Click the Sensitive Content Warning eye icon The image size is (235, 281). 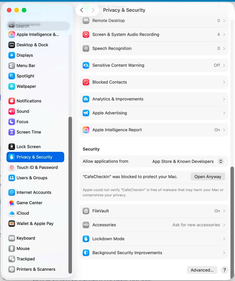click(x=86, y=65)
